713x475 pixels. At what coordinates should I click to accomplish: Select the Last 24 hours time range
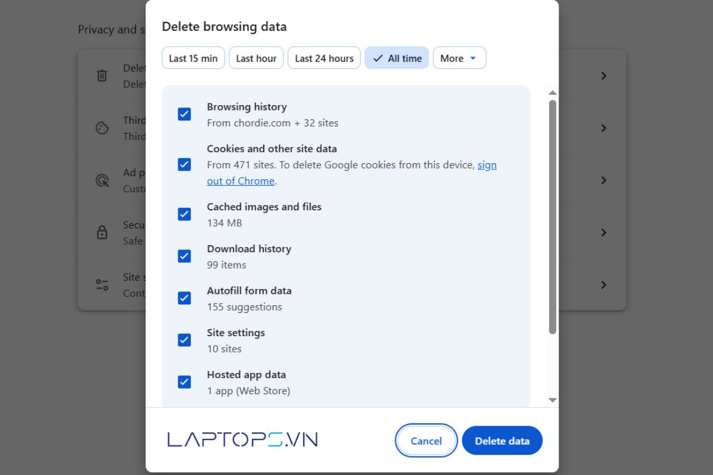point(324,58)
